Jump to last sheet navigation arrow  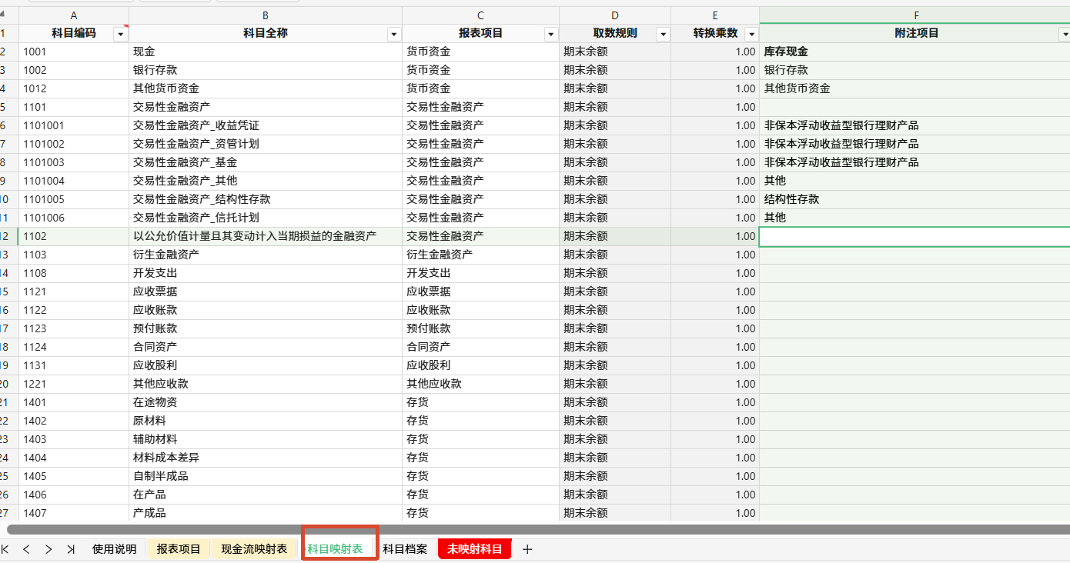point(71,549)
